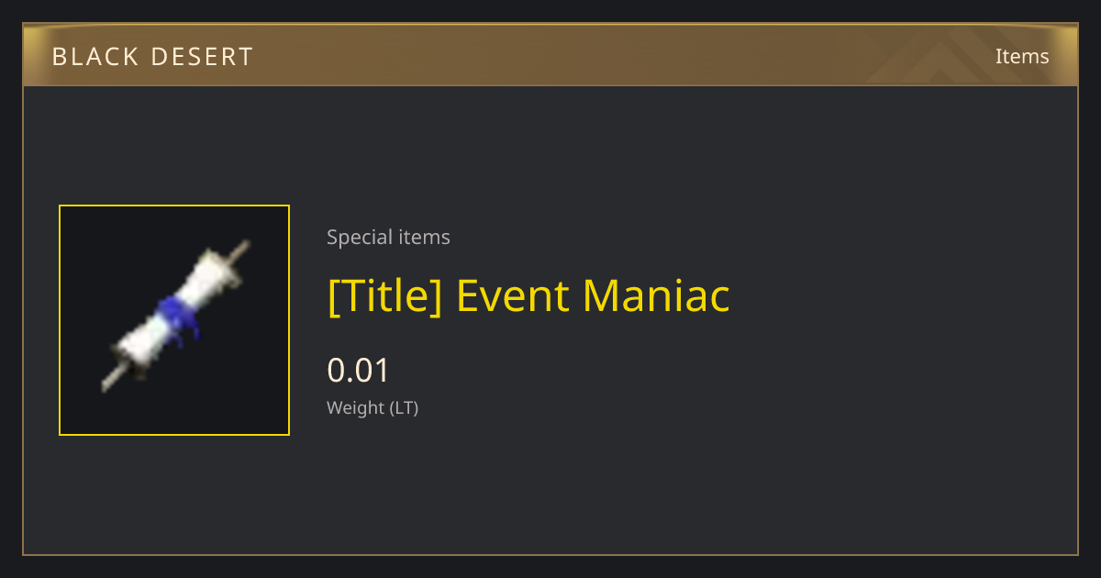Select the (LT) unit text
Viewport: 1101px width, 578px height.
pyautogui.click(x=405, y=407)
